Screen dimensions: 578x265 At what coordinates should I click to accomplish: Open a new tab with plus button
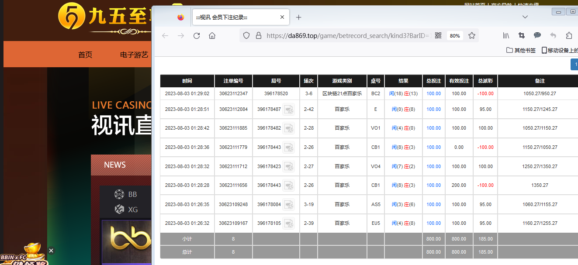[298, 17]
